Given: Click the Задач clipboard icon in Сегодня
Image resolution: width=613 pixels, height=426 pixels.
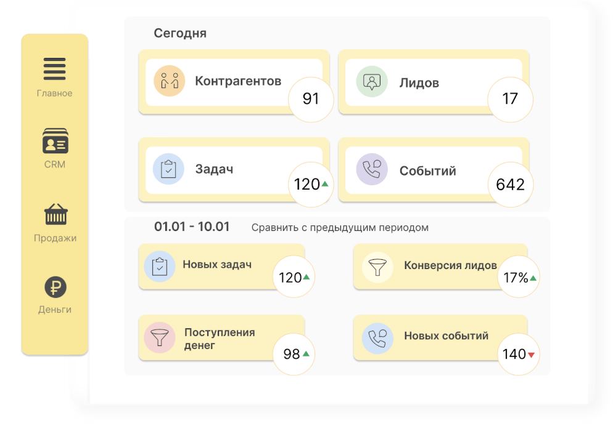Looking at the screenshot, I should tap(169, 169).
